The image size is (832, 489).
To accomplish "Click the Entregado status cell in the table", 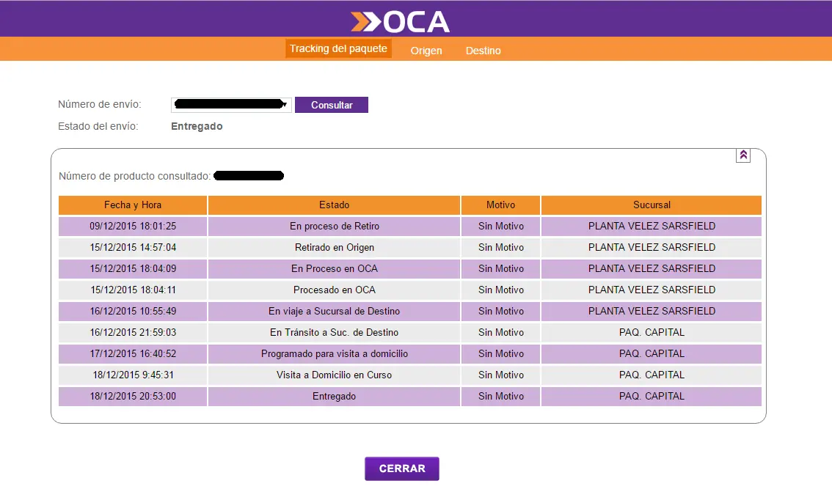I will pyautogui.click(x=335, y=396).
